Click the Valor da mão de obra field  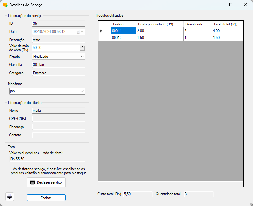(56, 48)
